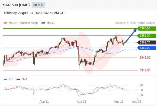Click the 3395.00 resistance price tag
Screen dimensions: 157x106
point(147,29)
